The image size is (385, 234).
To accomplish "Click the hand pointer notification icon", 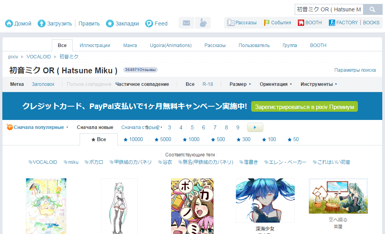I will [x=203, y=23].
